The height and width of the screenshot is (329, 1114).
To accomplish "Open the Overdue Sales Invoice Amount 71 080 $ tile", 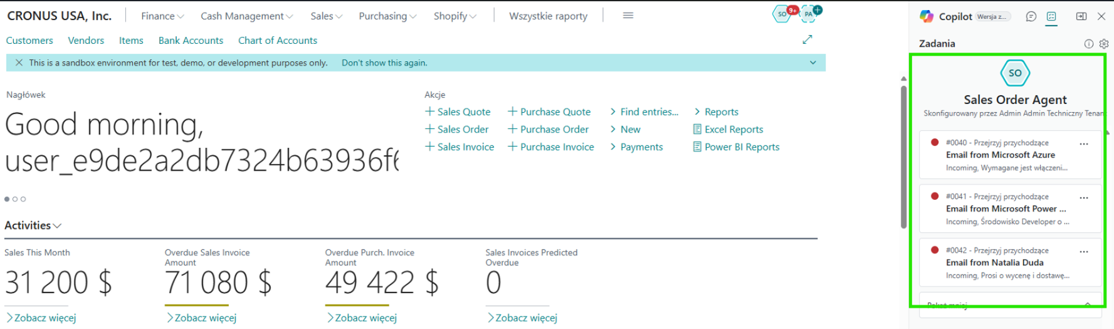I will (218, 282).
